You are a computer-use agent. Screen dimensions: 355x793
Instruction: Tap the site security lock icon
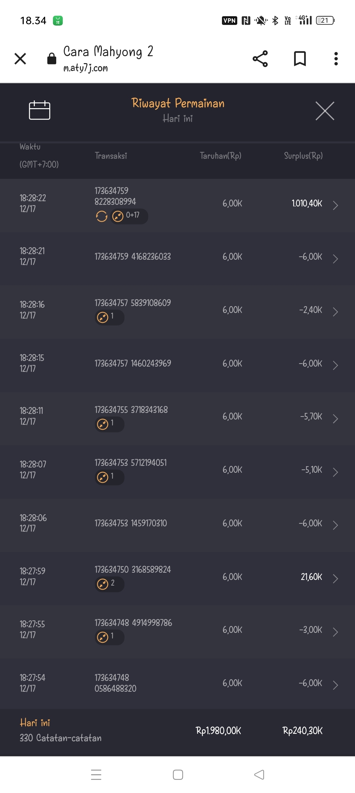click(x=52, y=59)
